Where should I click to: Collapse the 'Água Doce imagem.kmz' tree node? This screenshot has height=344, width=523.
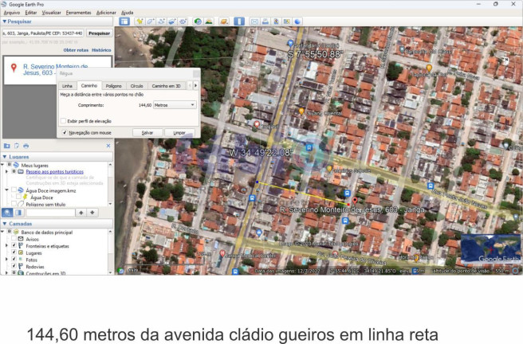point(6,190)
